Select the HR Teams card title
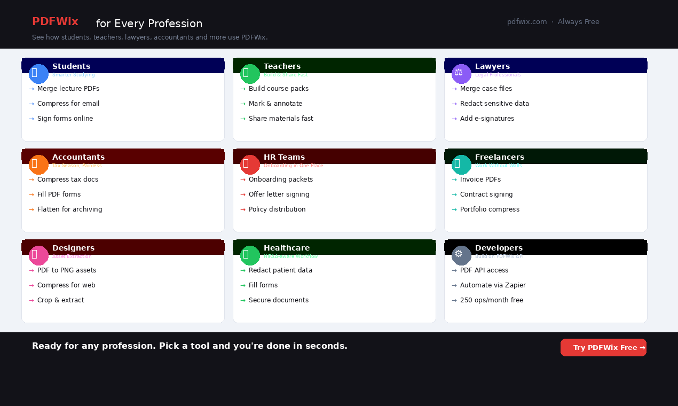 pos(284,157)
